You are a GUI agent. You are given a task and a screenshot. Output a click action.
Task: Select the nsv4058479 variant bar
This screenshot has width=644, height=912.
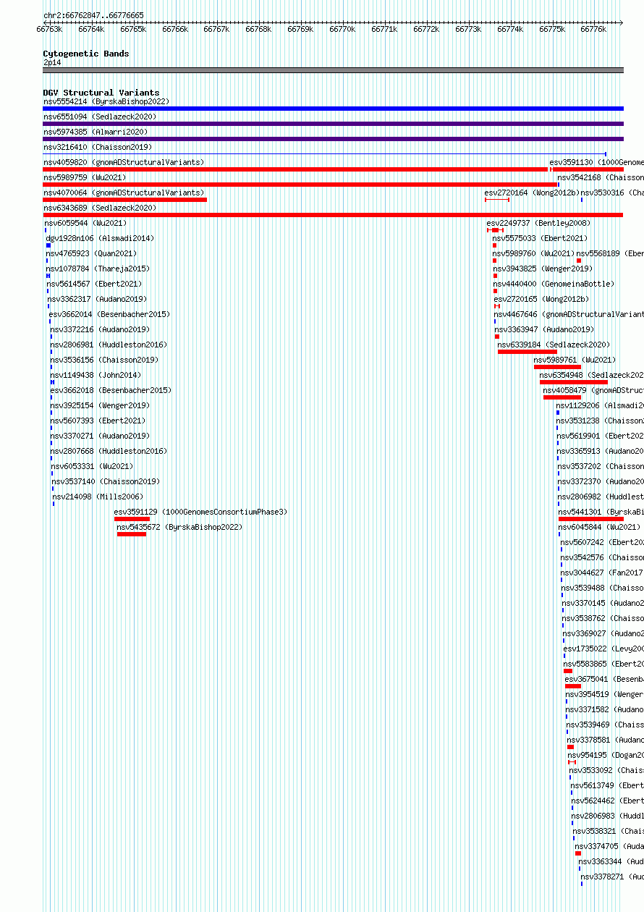click(562, 397)
